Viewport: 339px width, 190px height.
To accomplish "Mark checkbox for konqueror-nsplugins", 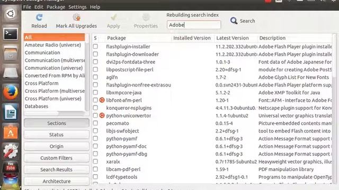I will (x=95, y=108).
